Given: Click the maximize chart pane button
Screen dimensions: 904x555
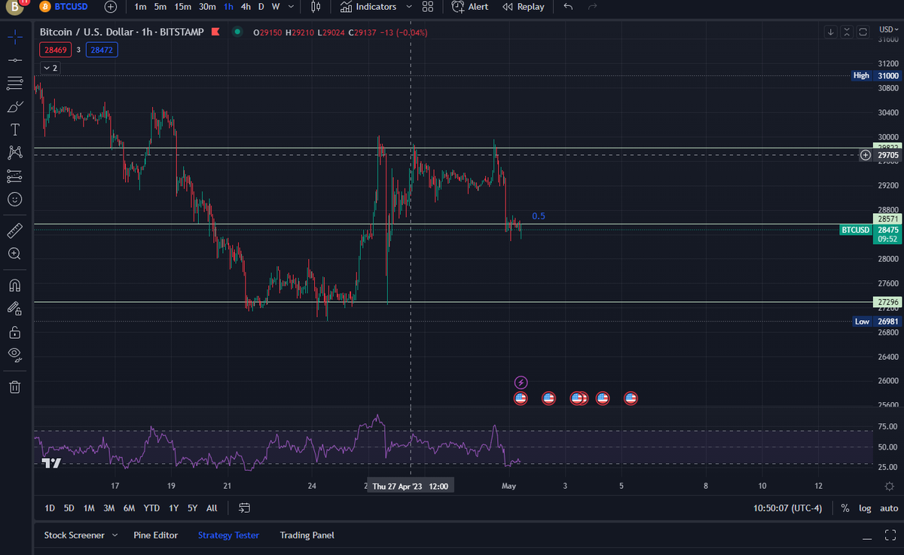Looking at the screenshot, I should (863, 32).
